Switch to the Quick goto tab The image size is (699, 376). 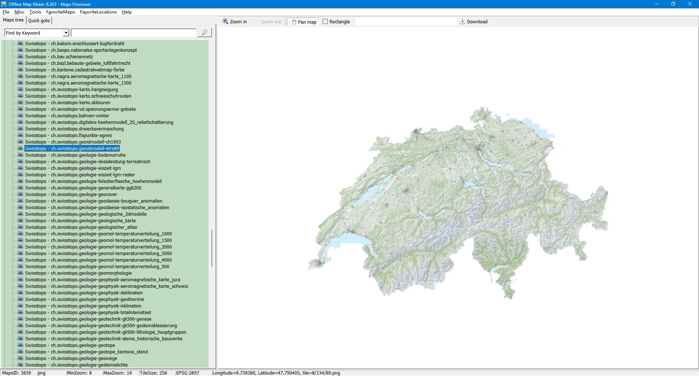click(39, 20)
